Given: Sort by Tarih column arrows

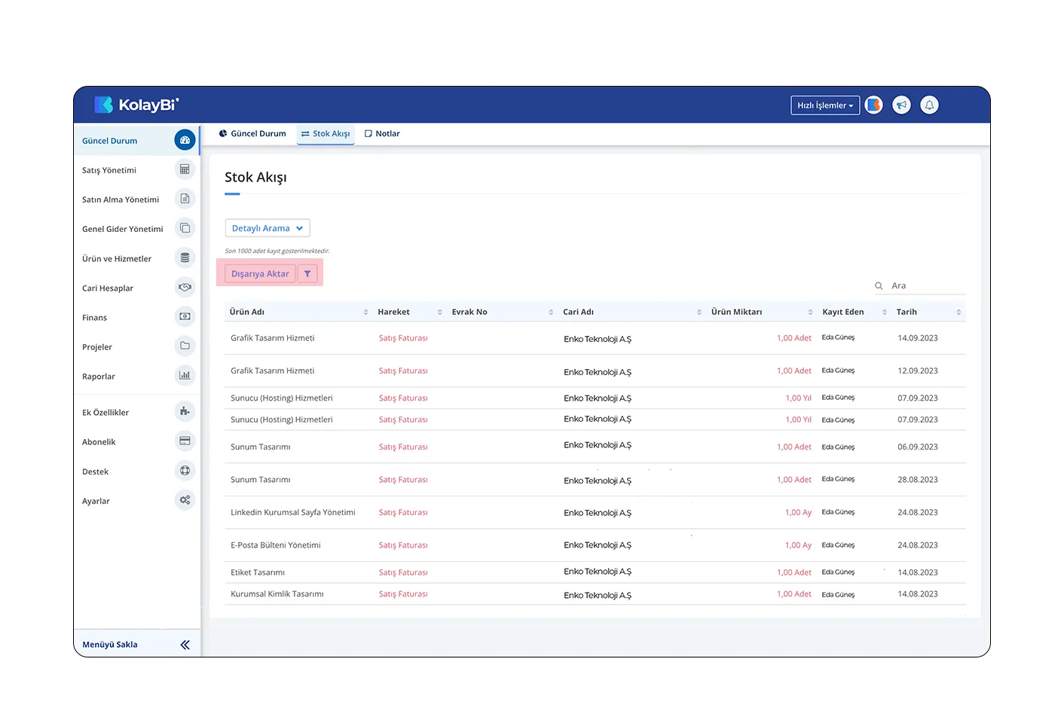Looking at the screenshot, I should click(x=959, y=312).
